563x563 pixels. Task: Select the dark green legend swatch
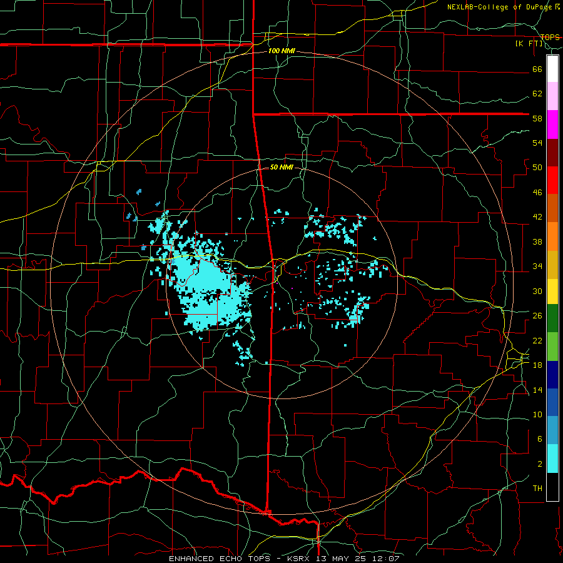tap(552, 318)
